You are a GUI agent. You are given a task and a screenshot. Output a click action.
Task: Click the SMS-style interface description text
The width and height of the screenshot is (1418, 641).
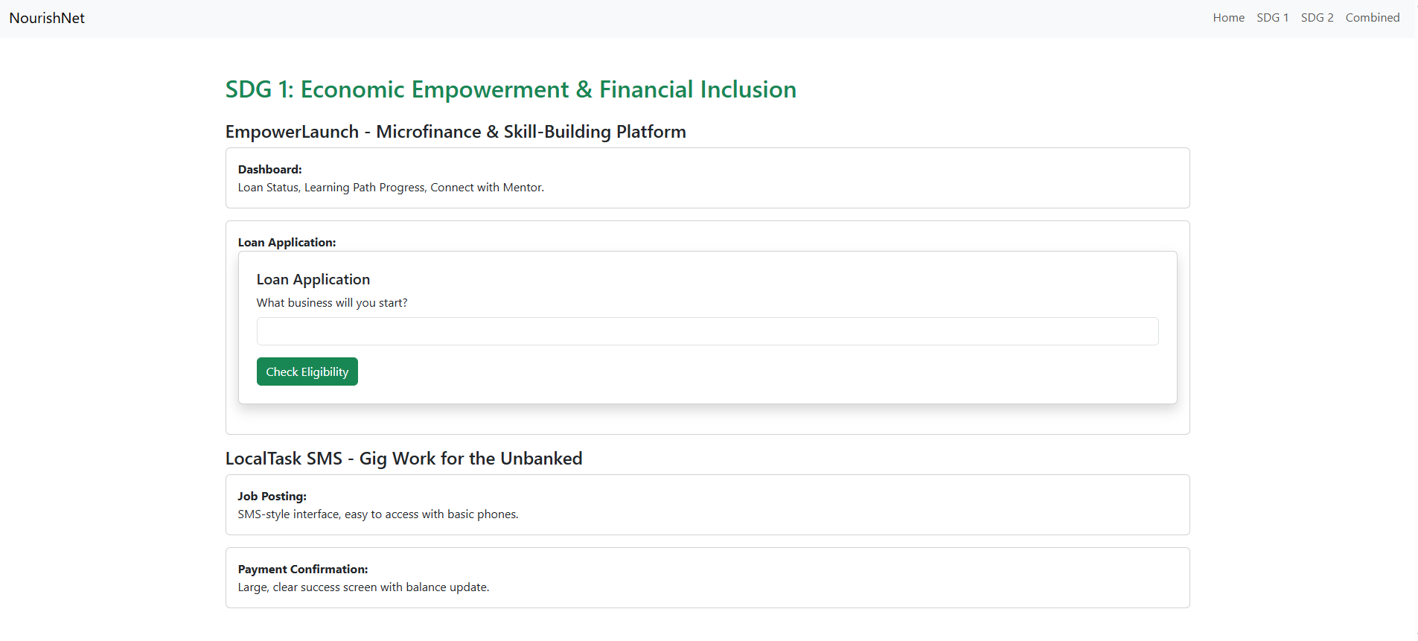tap(378, 514)
